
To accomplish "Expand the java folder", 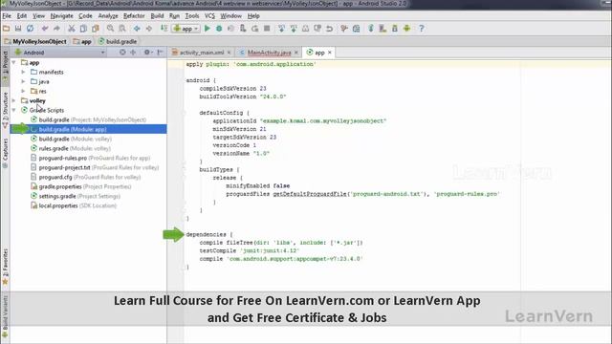I will point(23,81).
